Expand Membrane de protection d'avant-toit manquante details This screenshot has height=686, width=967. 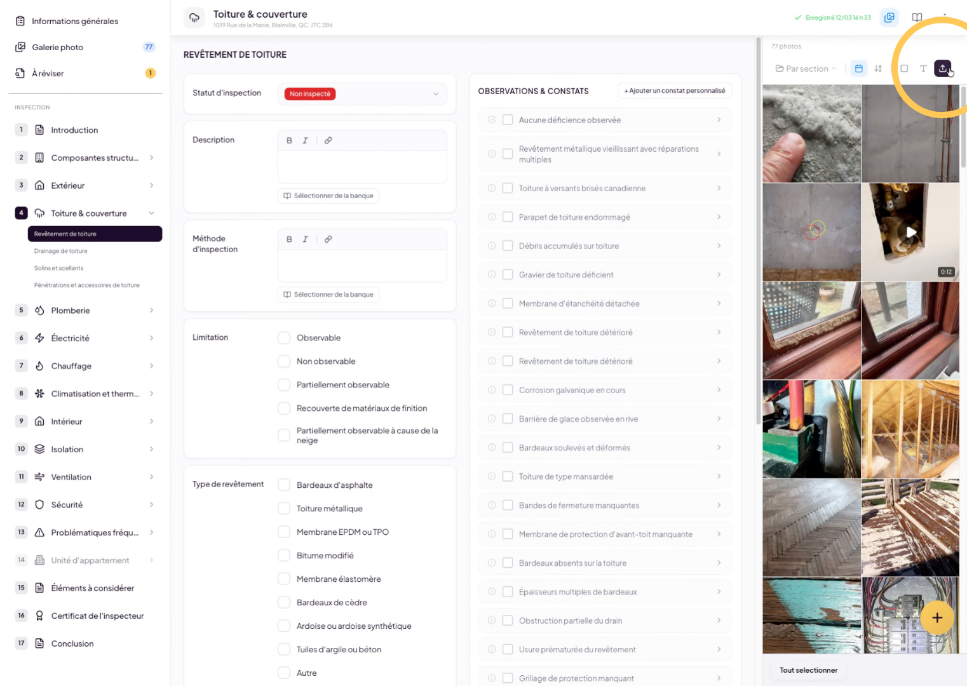point(719,534)
